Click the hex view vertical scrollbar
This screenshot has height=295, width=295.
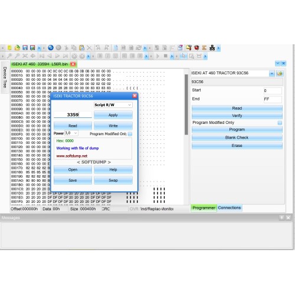click(186, 104)
